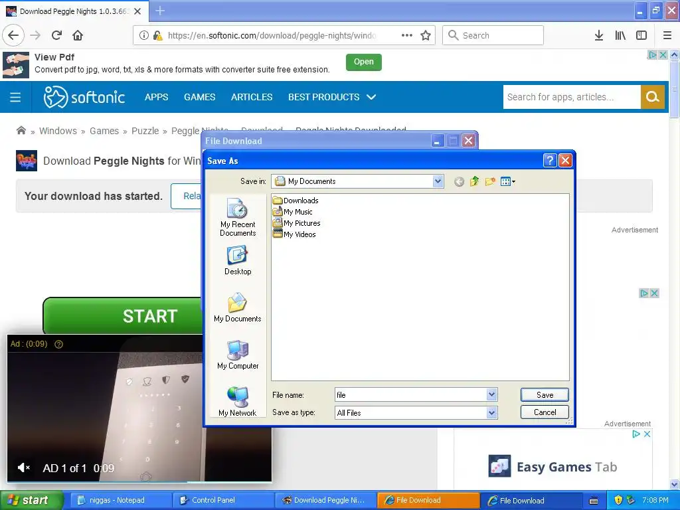The width and height of the screenshot is (680, 510).
Task: Toggle Firefox sidebar view icon
Action: click(641, 35)
